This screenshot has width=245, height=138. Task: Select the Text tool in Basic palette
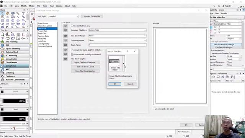[x=23, y=13]
